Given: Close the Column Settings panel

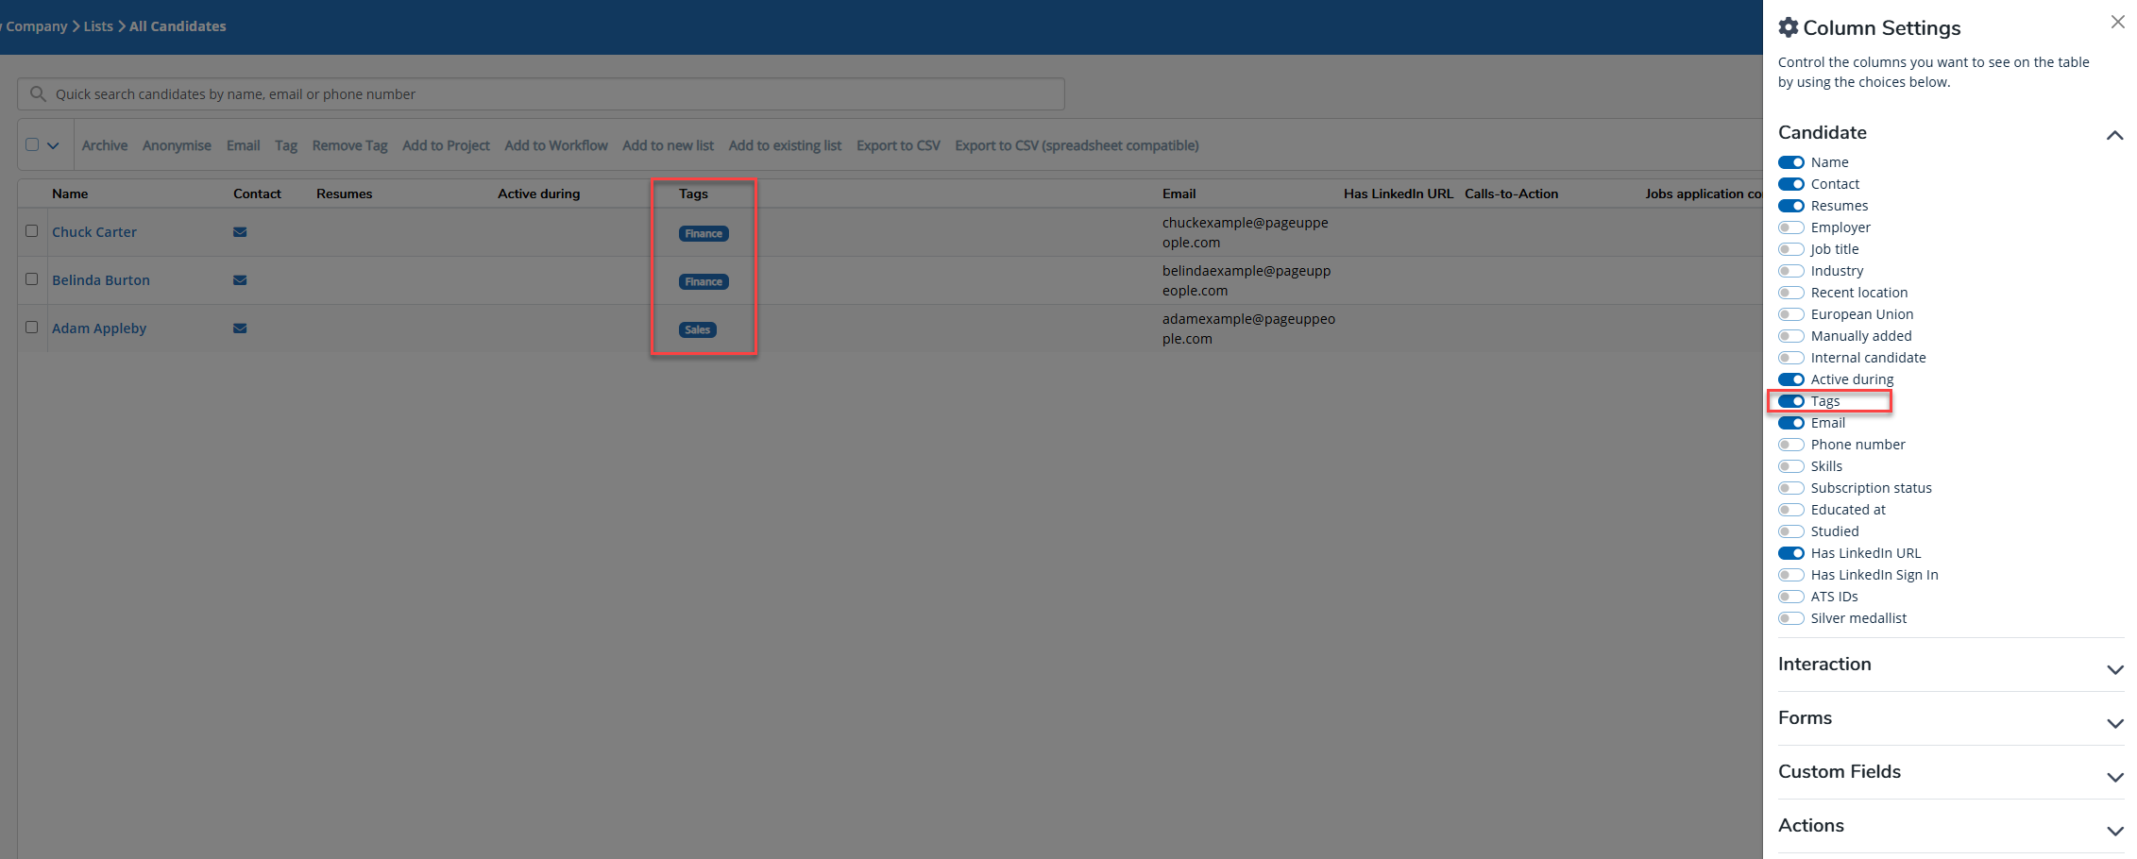Looking at the screenshot, I should coord(2117,22).
